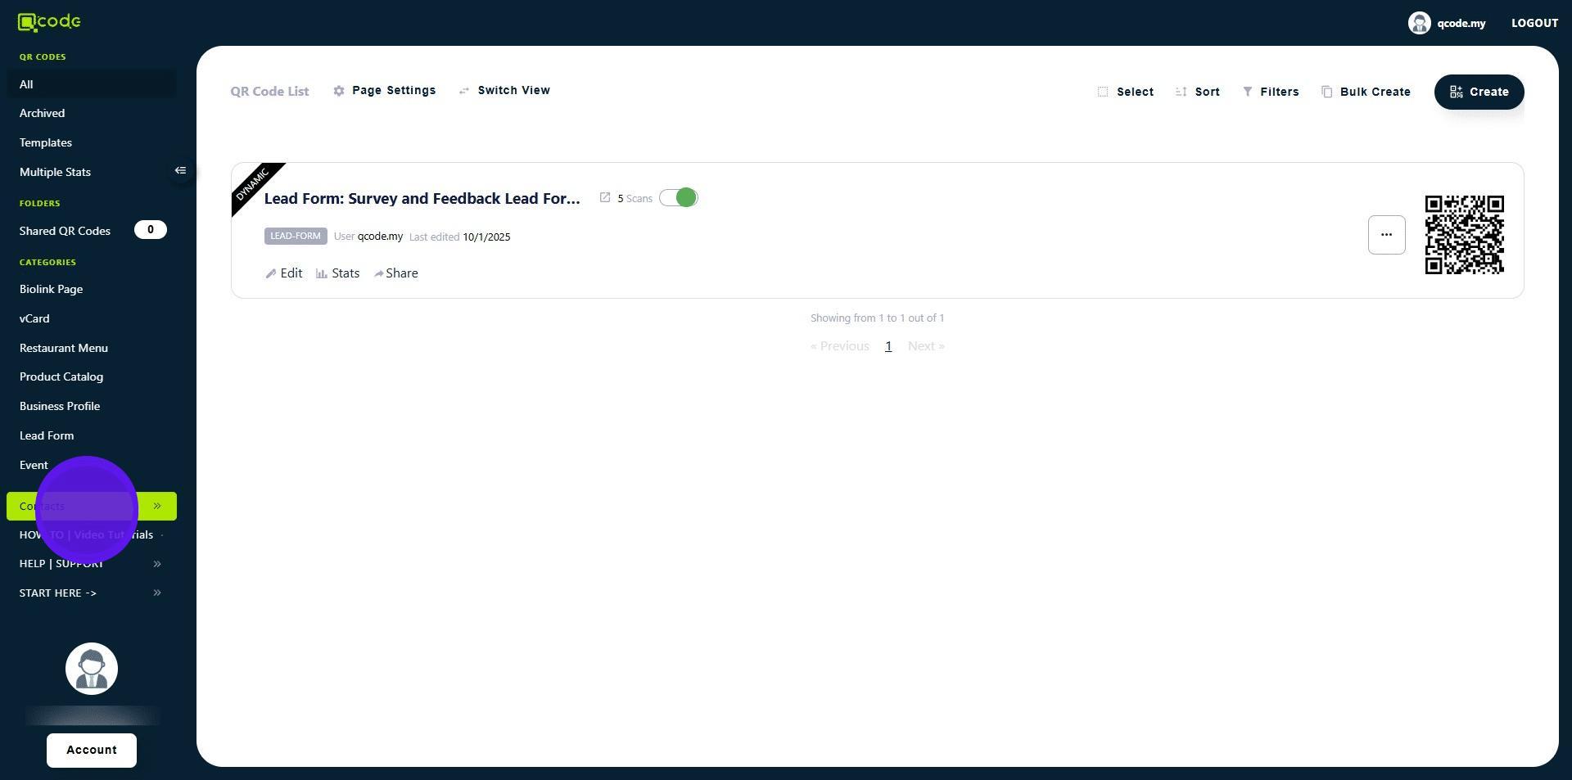Select the Lead Form category
This screenshot has width=1572, height=780.
click(47, 435)
